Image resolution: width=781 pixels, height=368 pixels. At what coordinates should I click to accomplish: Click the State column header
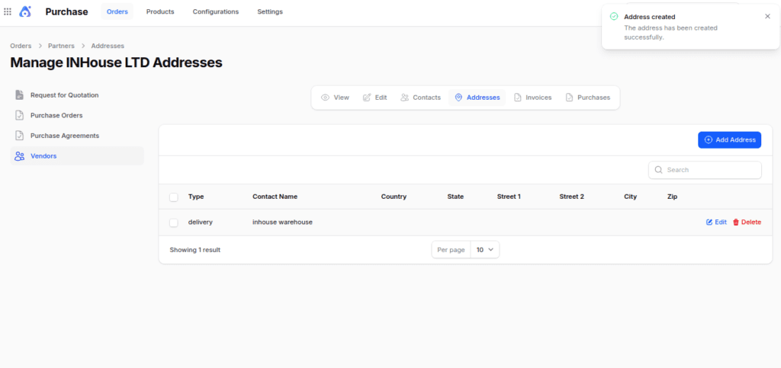[x=455, y=197]
